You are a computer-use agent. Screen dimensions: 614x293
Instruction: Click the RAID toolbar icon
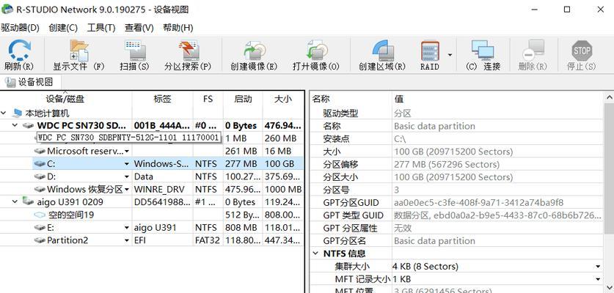pyautogui.click(x=430, y=56)
